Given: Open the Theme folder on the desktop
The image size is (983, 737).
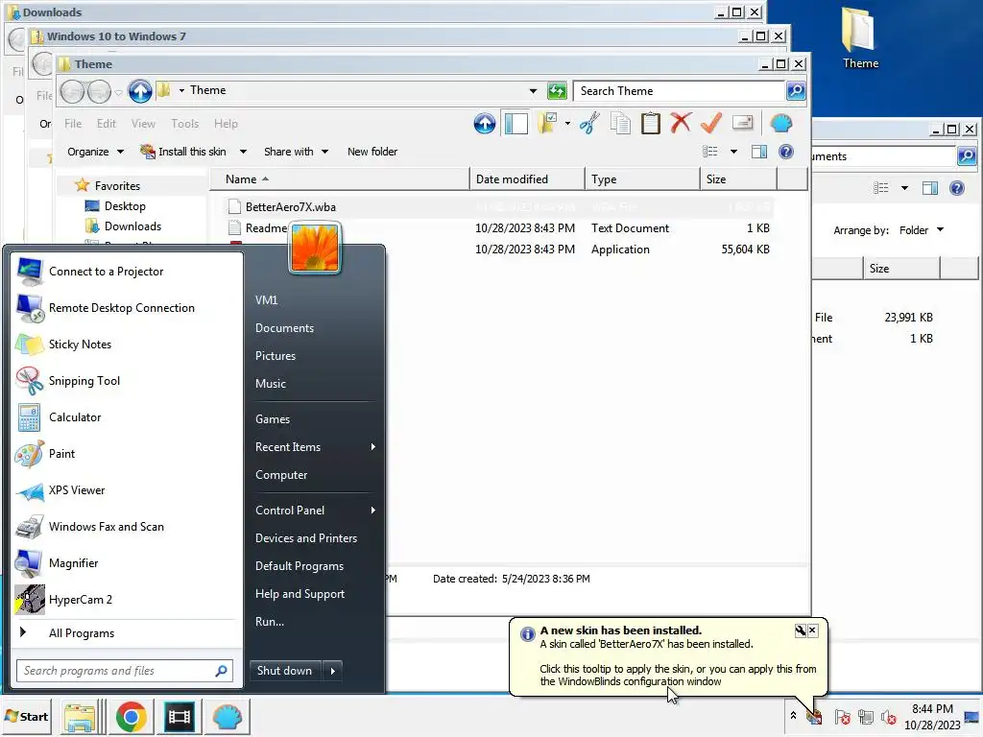Looking at the screenshot, I should pos(860,38).
